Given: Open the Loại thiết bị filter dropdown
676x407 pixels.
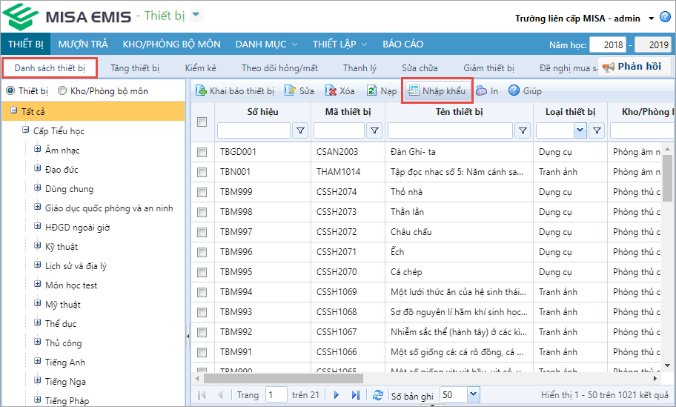Looking at the screenshot, I should (579, 130).
